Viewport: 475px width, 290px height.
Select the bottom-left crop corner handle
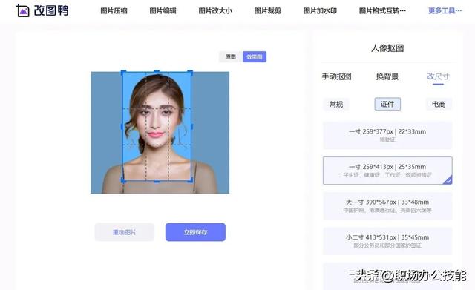pos(123,180)
